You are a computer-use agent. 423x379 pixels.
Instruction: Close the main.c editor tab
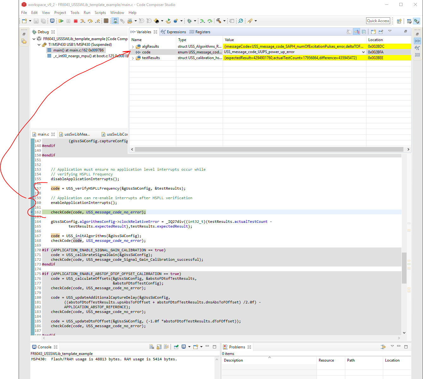[53, 134]
